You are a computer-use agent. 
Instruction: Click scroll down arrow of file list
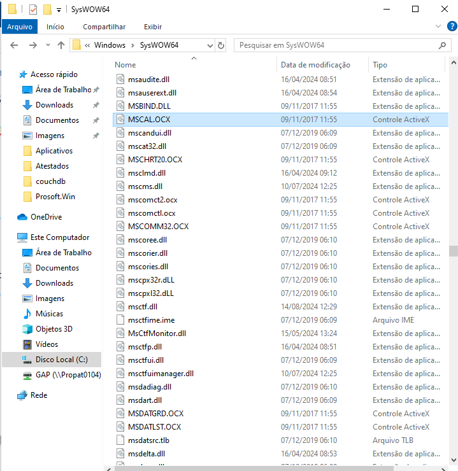click(x=454, y=460)
